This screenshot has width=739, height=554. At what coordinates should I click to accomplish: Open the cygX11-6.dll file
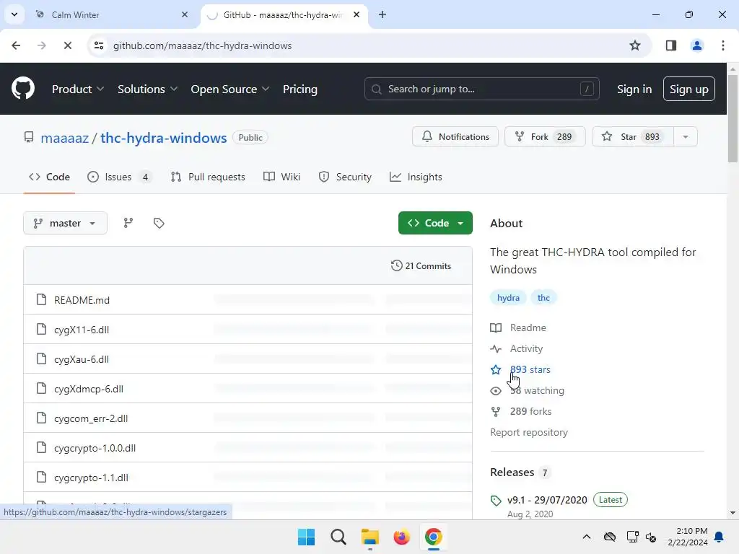[82, 330]
